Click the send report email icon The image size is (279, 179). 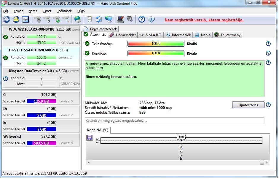tap(99, 19)
